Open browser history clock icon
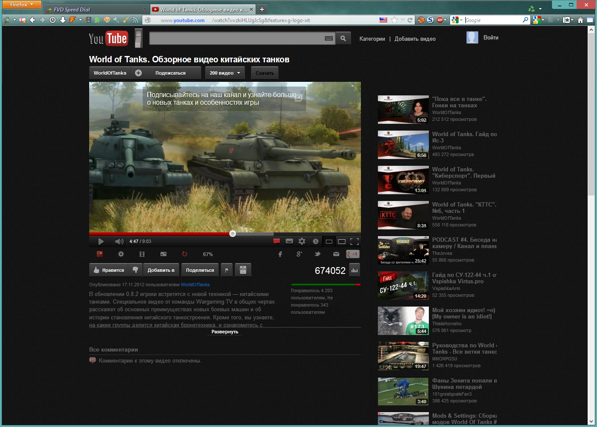The width and height of the screenshot is (597, 427). [53, 20]
